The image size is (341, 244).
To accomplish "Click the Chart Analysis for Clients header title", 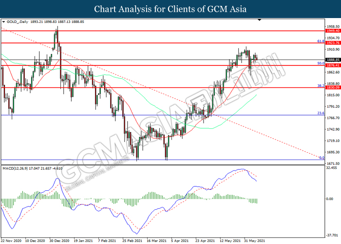I will (x=170, y=9).
